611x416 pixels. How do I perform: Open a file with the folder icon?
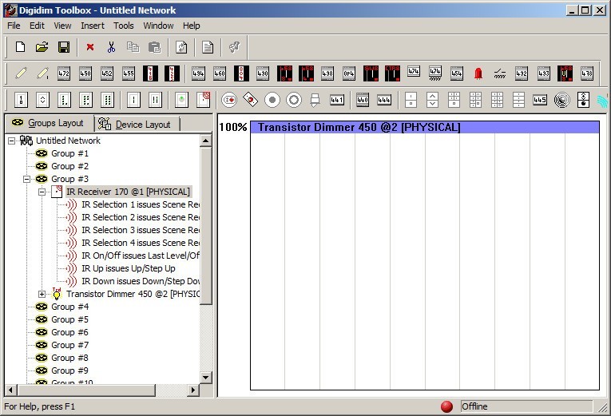click(42, 47)
